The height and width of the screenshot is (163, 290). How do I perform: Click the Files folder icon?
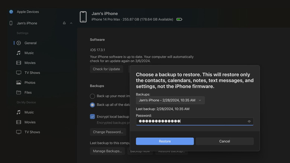[x=19, y=92]
